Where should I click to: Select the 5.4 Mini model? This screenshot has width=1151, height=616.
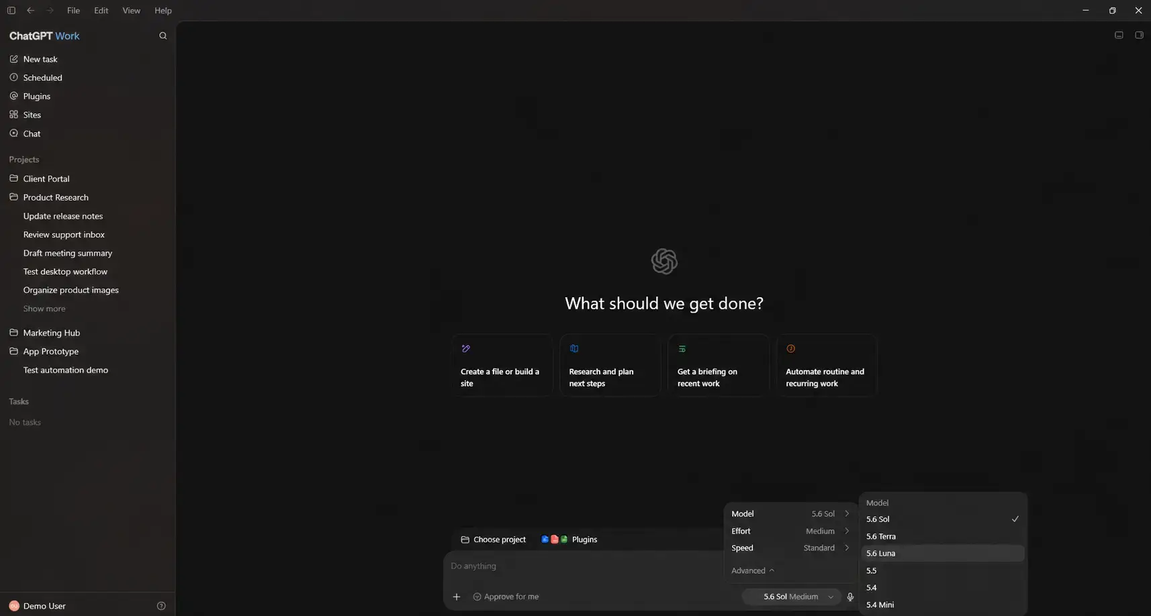[x=943, y=605]
